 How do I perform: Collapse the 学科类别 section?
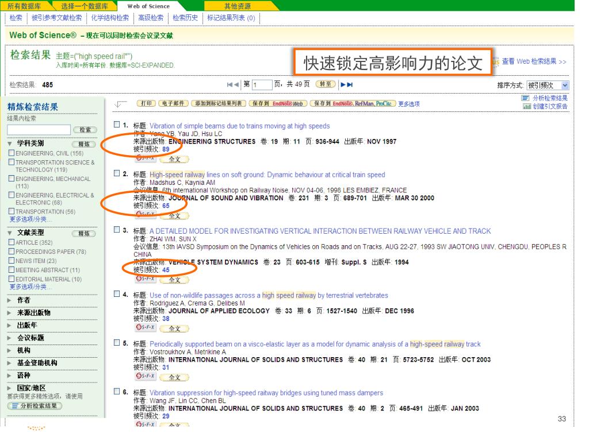click(x=9, y=144)
